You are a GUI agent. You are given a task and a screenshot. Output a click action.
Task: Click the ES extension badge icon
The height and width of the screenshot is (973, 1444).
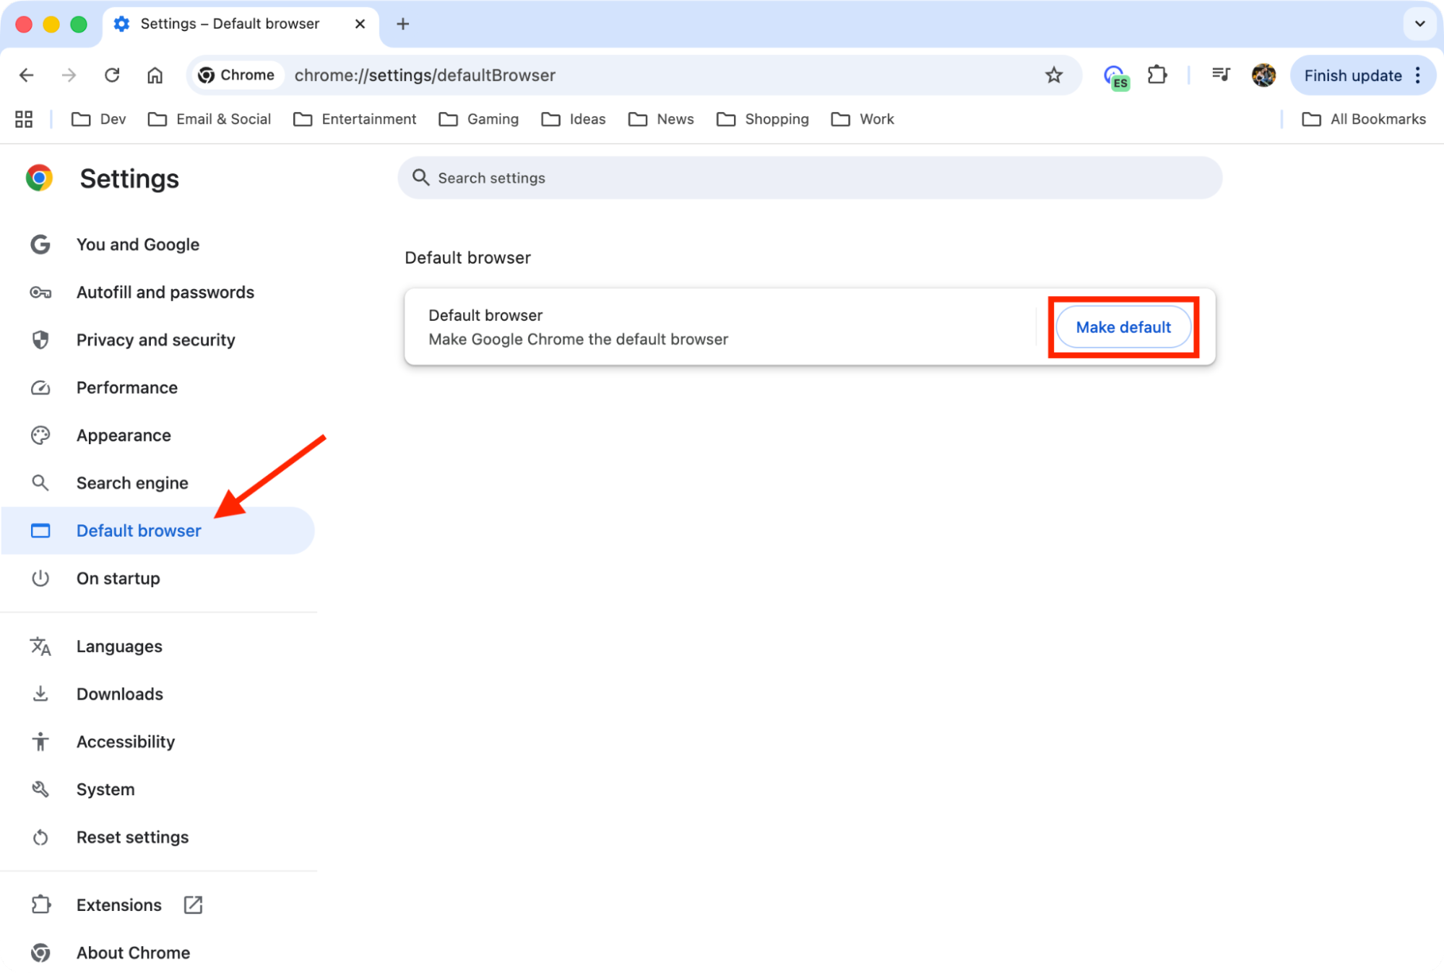(x=1116, y=75)
